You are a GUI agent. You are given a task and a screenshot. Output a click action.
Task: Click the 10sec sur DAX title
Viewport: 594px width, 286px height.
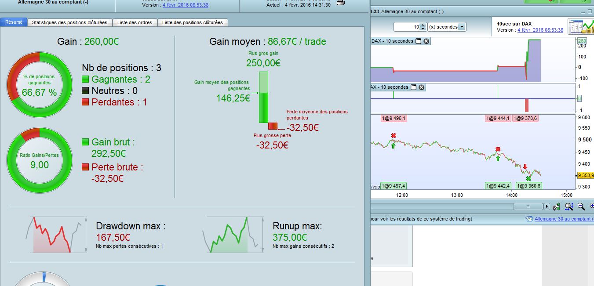[x=513, y=23]
